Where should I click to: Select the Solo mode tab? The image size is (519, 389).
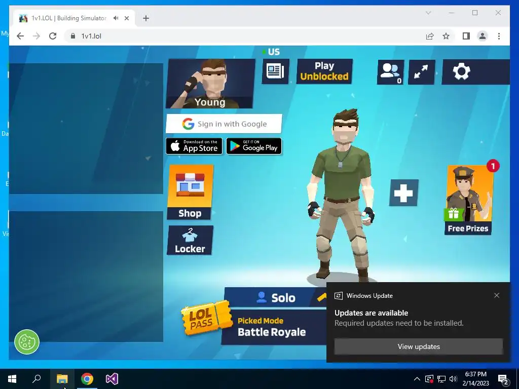point(275,297)
